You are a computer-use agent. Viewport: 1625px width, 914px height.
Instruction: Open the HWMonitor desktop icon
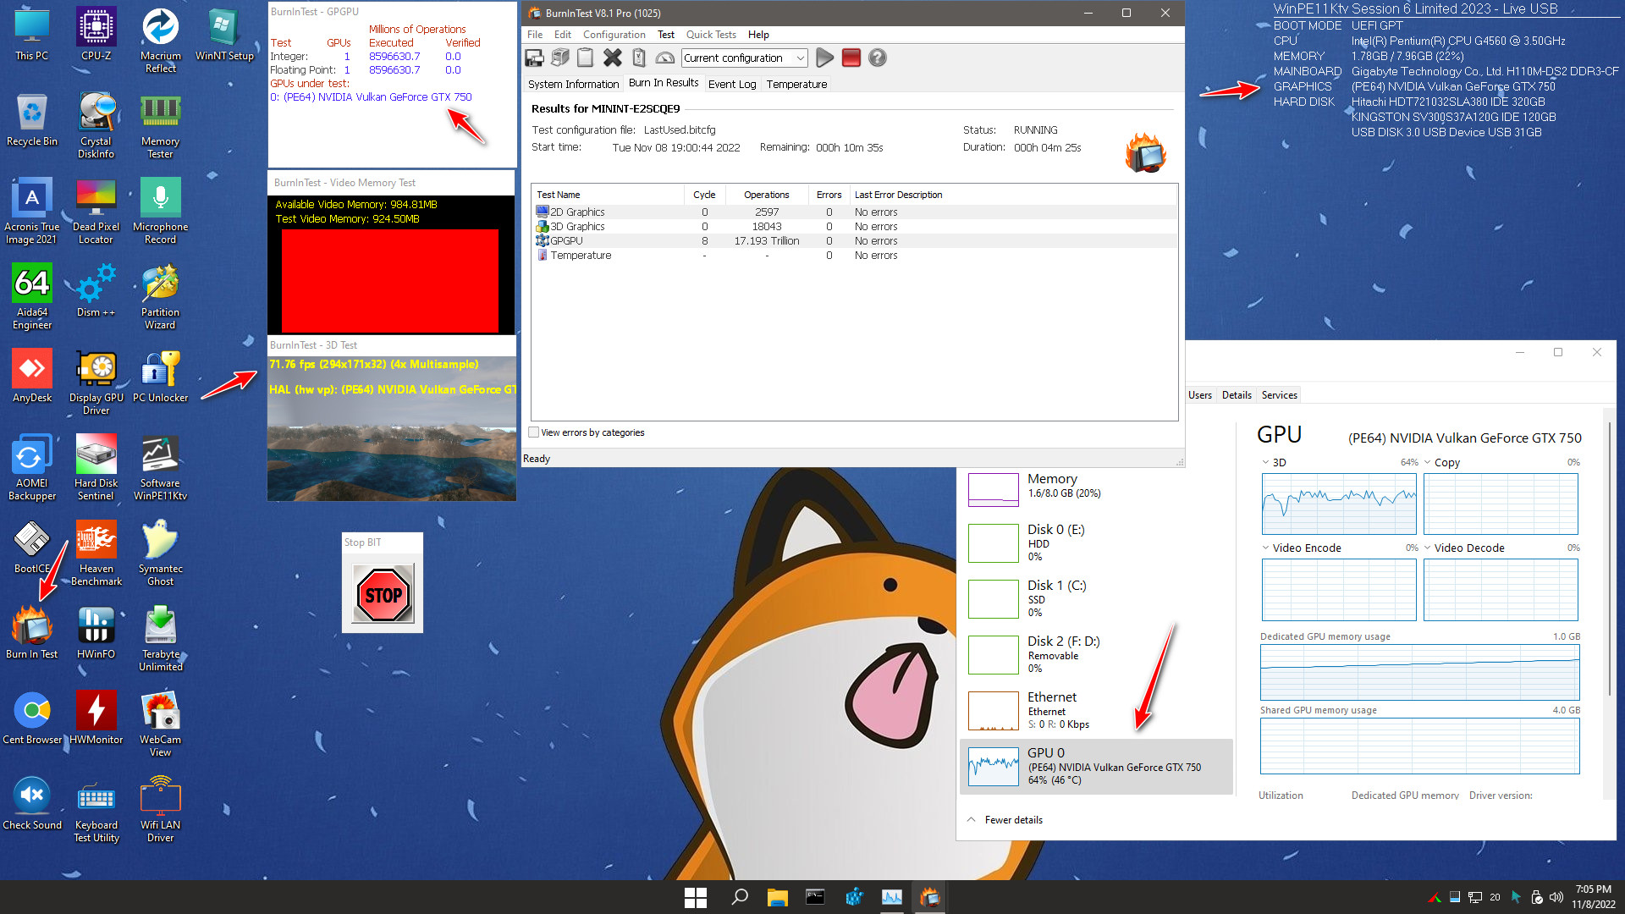point(96,718)
